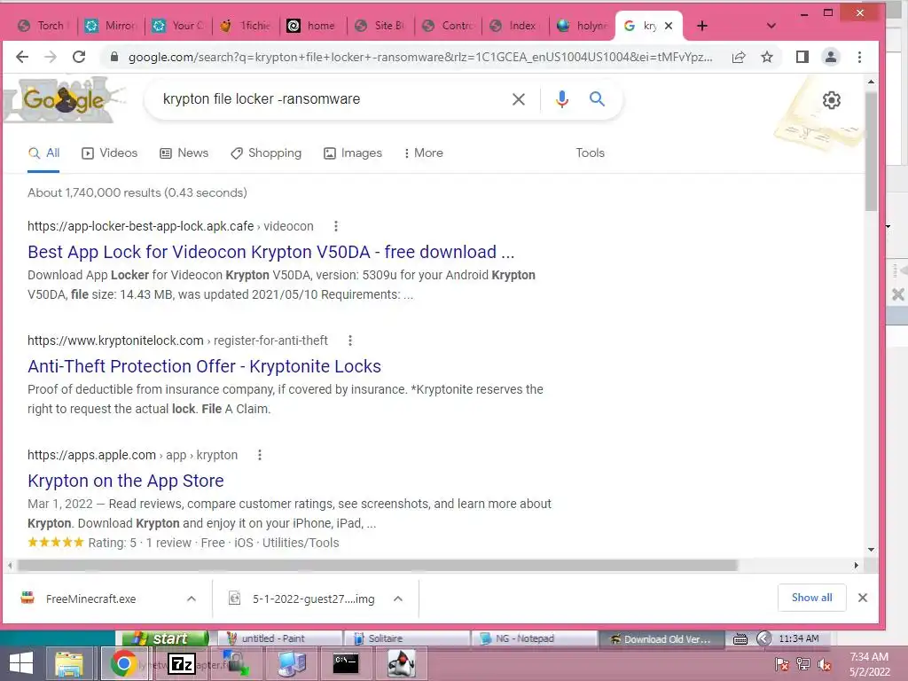
Task: Show Shopping search results
Action: 266,153
